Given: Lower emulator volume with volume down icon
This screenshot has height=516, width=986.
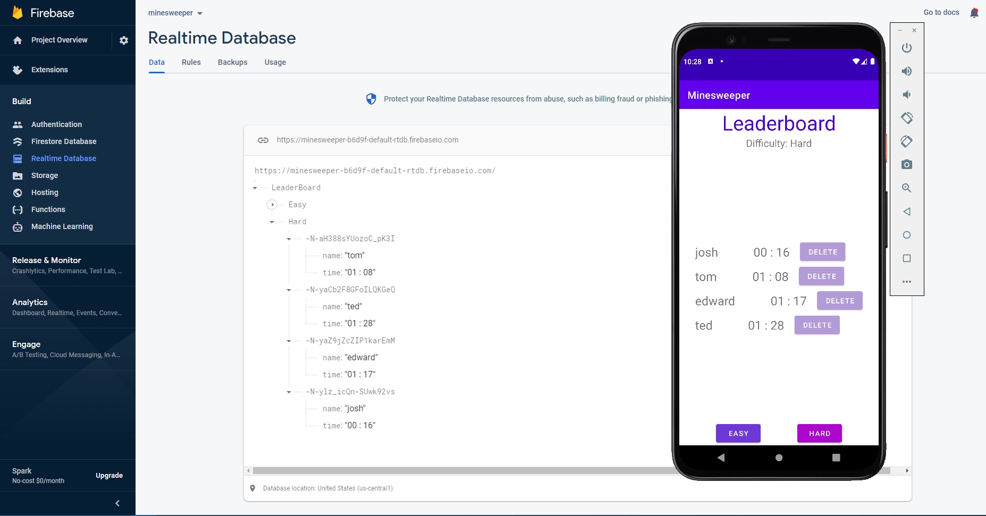Looking at the screenshot, I should pos(907,95).
